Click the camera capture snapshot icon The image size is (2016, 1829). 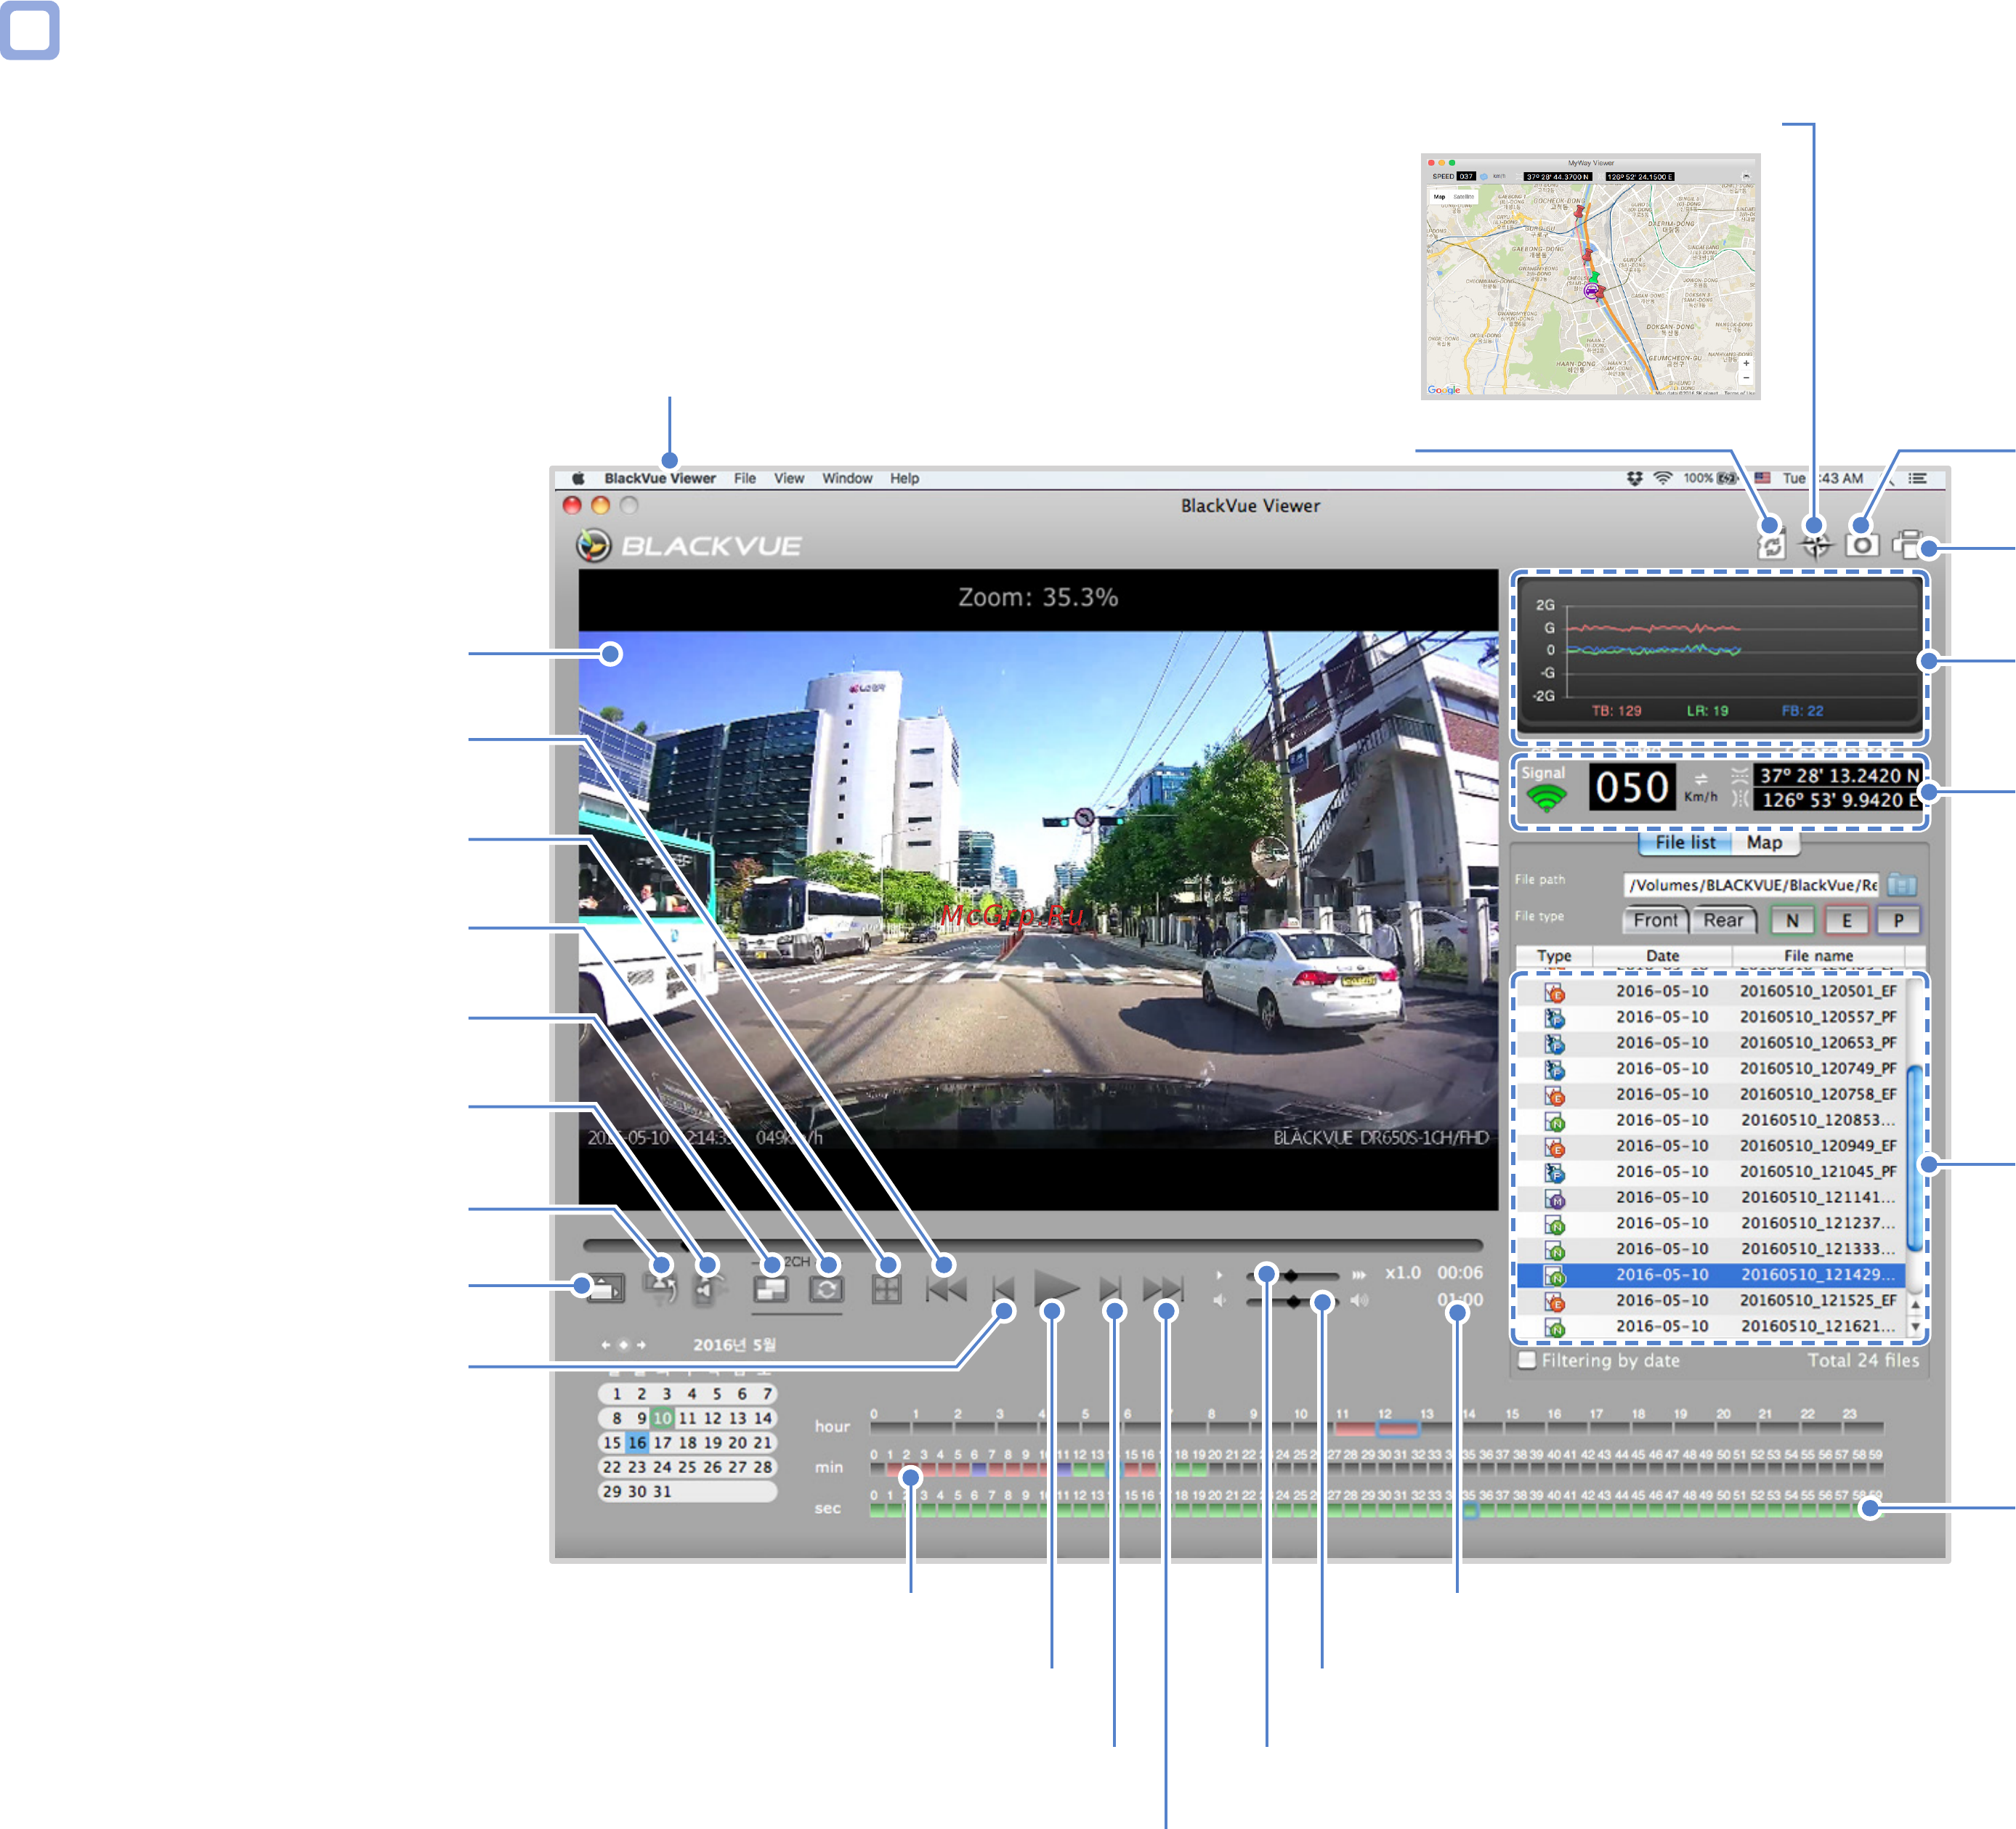1862,544
